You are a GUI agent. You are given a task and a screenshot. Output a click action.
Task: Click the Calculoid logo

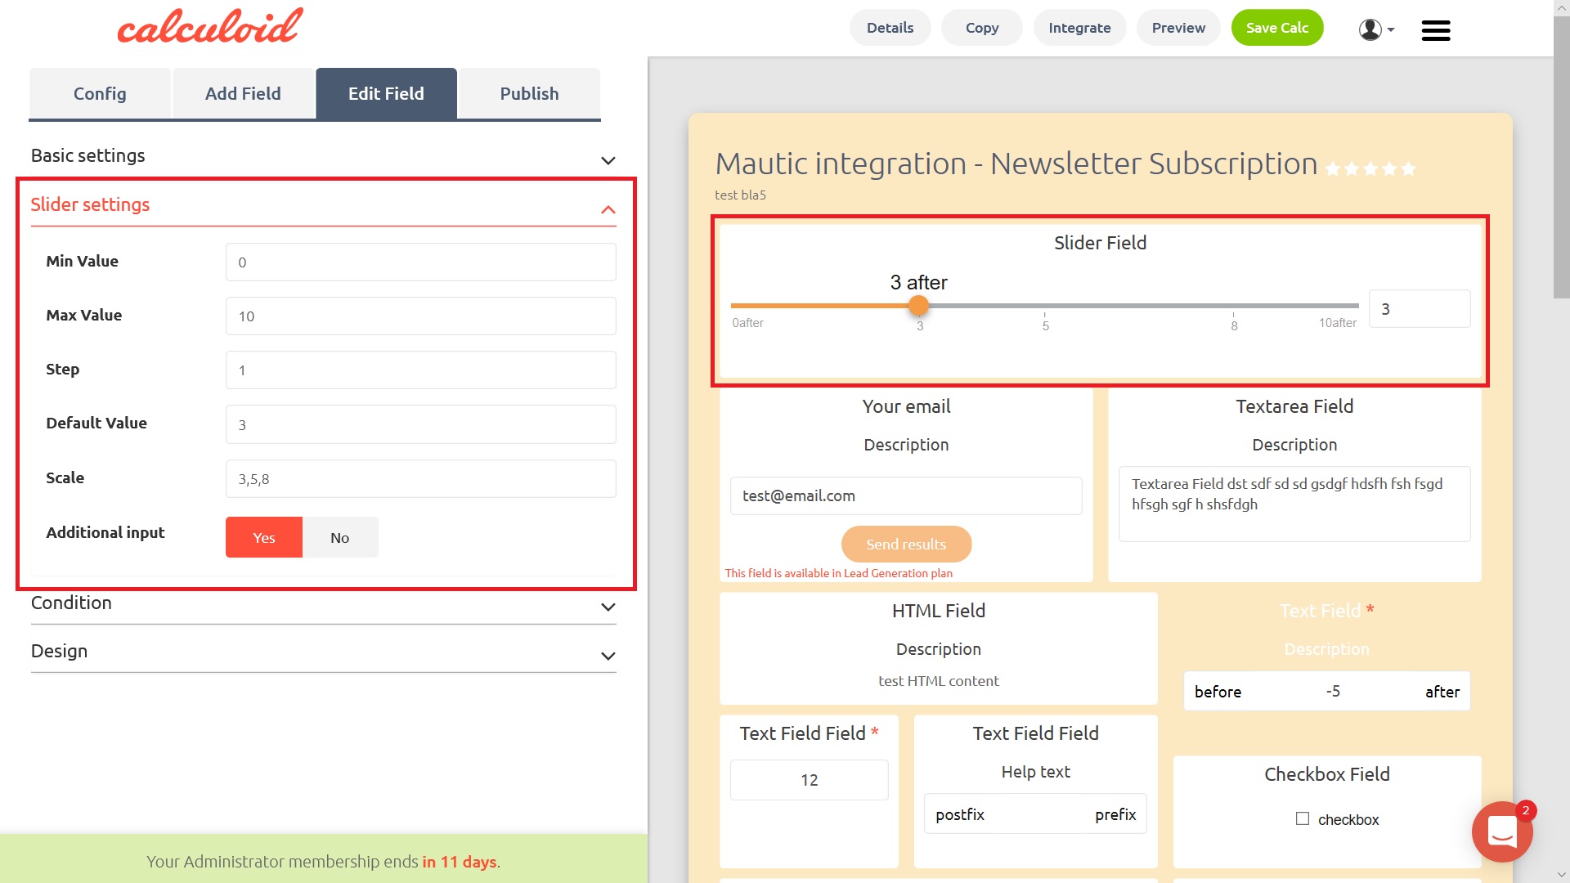click(210, 25)
